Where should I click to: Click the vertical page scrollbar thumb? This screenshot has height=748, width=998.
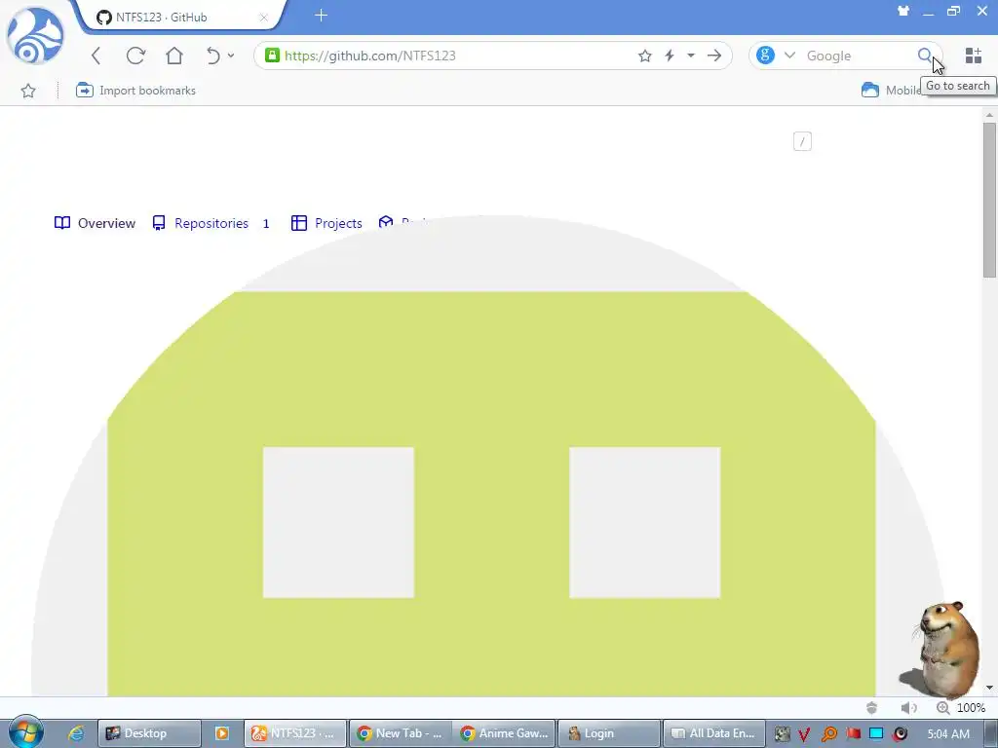click(989, 200)
